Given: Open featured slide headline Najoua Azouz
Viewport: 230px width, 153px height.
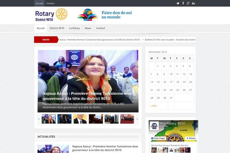Looking at the screenshot, I should [x=87, y=96].
